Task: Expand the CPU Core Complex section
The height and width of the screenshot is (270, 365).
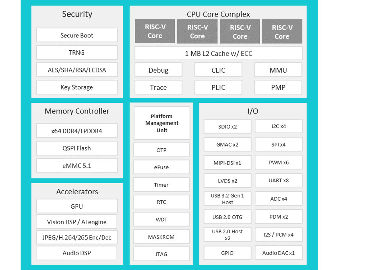Action: click(218, 14)
